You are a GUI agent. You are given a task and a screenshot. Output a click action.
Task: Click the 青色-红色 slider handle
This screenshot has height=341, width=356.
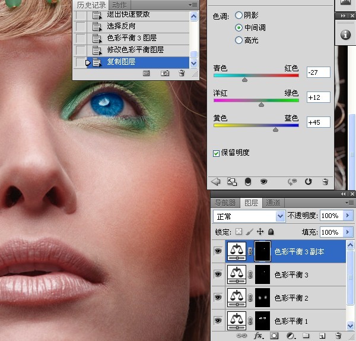[x=244, y=80]
